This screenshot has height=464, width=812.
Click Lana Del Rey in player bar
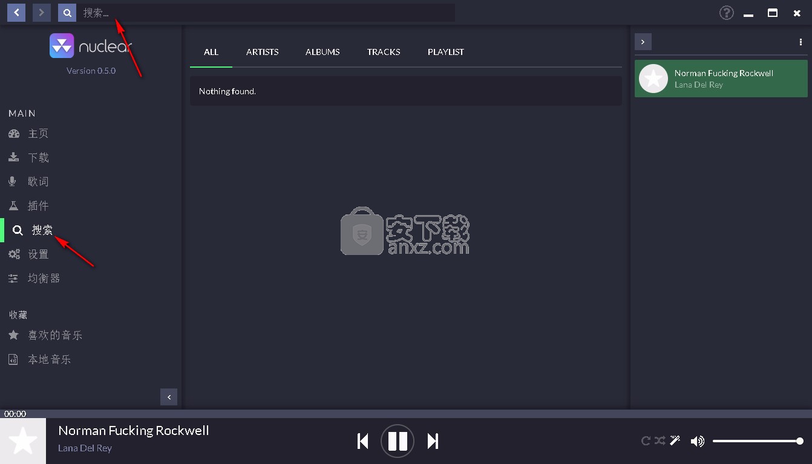click(x=85, y=448)
